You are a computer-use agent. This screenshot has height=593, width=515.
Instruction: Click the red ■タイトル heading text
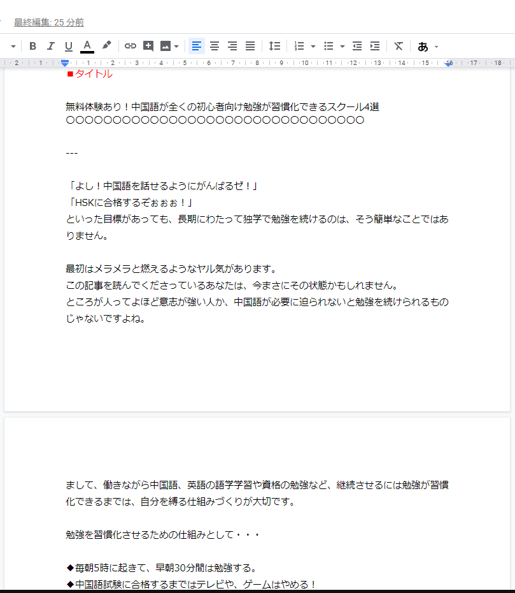(90, 74)
